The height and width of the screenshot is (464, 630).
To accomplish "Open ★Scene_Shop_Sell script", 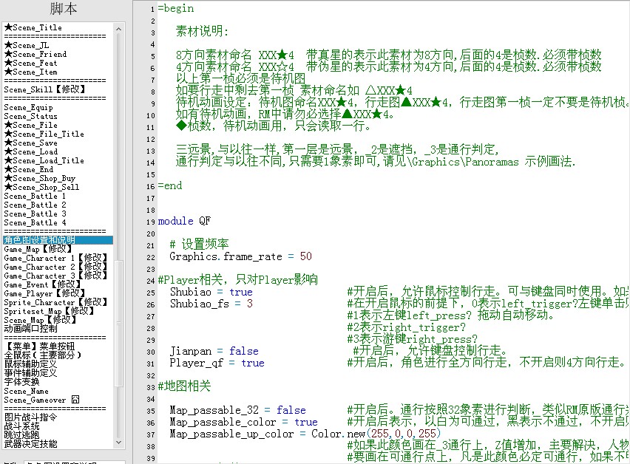I will (42, 187).
